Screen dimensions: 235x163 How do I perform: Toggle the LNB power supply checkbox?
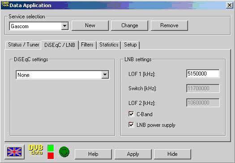131,125
